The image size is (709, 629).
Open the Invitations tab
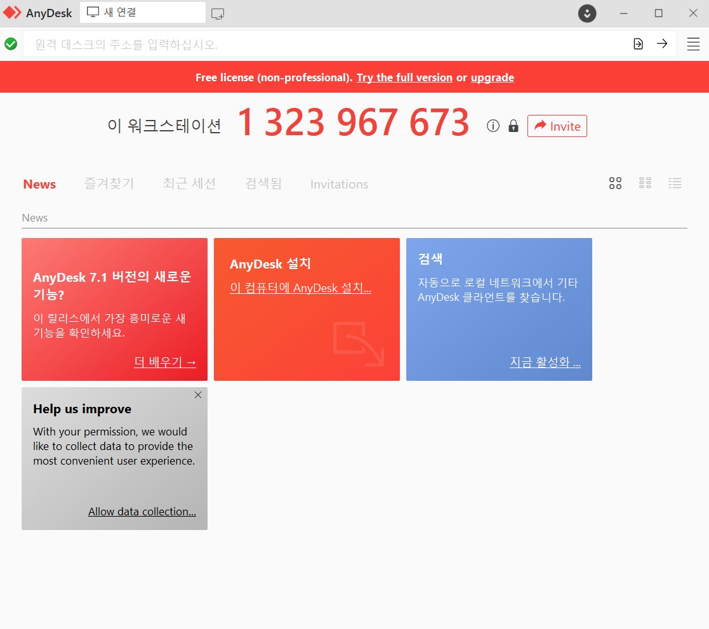tap(339, 184)
